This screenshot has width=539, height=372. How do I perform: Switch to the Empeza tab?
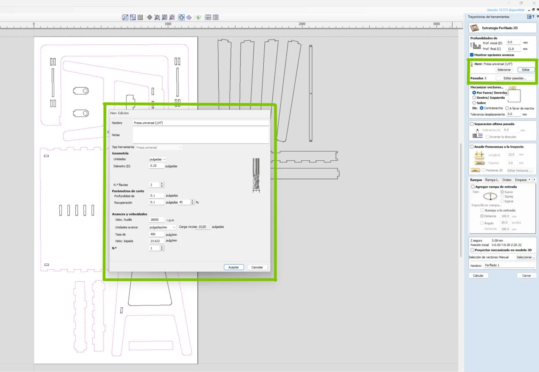pyautogui.click(x=521, y=180)
